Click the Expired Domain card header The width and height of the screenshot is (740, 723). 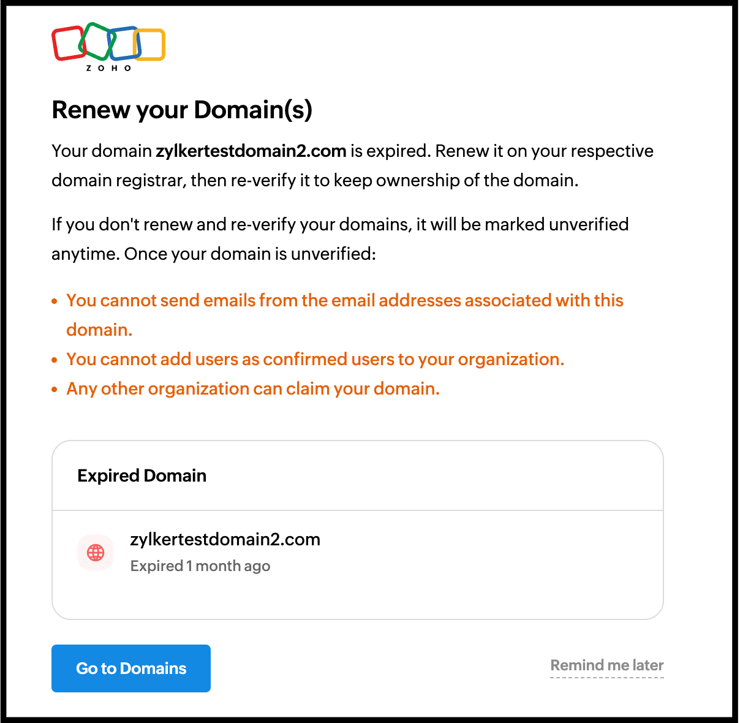click(142, 476)
